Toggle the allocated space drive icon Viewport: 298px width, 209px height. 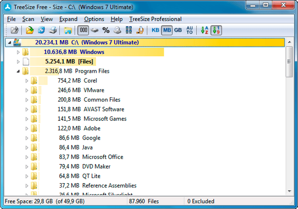coord(94,30)
